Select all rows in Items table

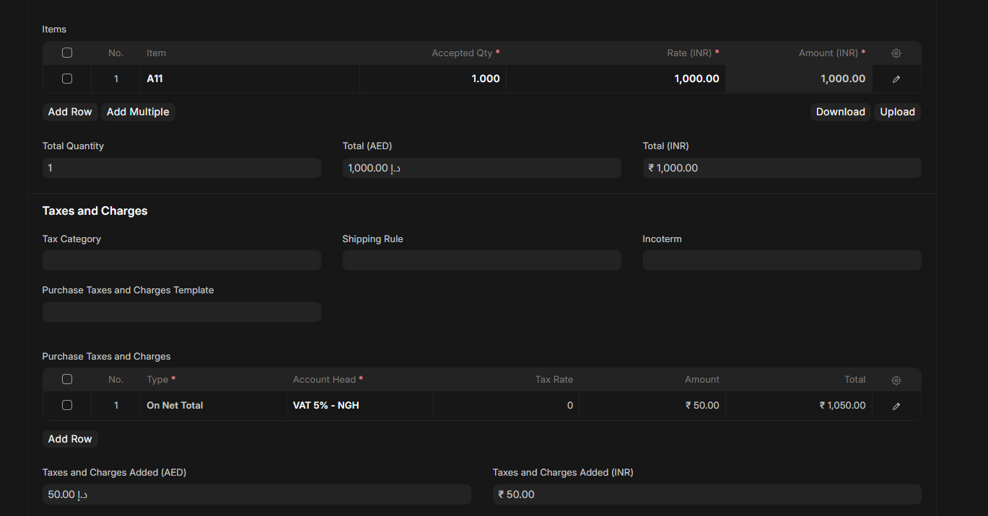click(67, 53)
